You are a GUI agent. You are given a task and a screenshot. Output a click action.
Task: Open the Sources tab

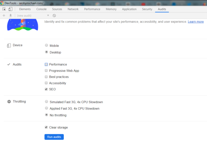57,9
